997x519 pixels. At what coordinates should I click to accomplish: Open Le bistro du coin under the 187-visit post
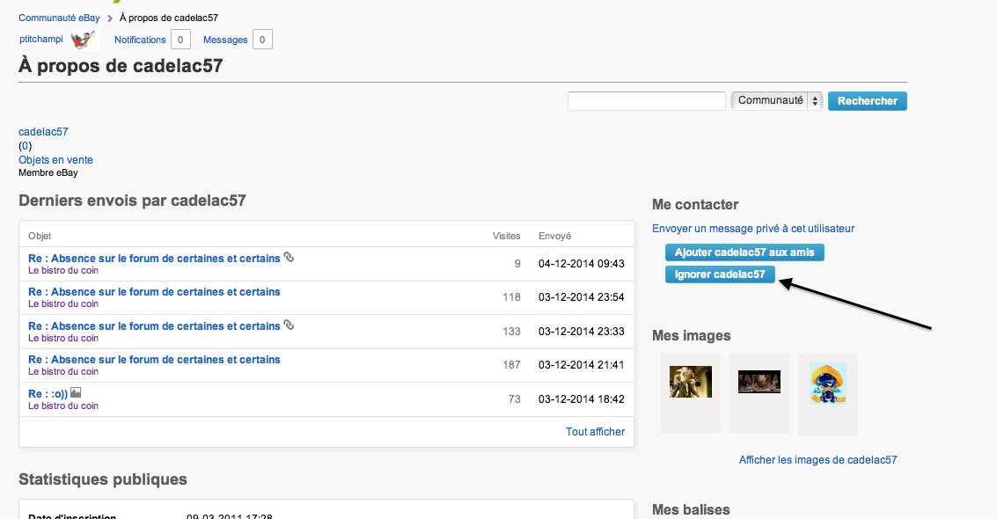[63, 371]
